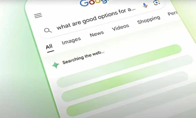Click the magnifying glass search icon
Screen dimensions: 196x118
tap(48, 30)
